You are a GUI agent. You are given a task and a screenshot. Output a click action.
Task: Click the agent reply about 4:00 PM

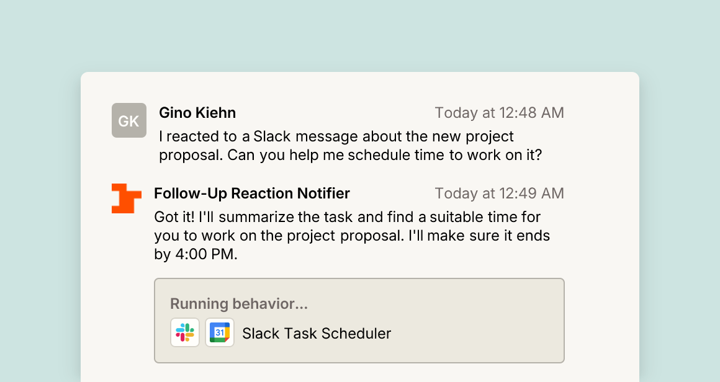(x=352, y=235)
